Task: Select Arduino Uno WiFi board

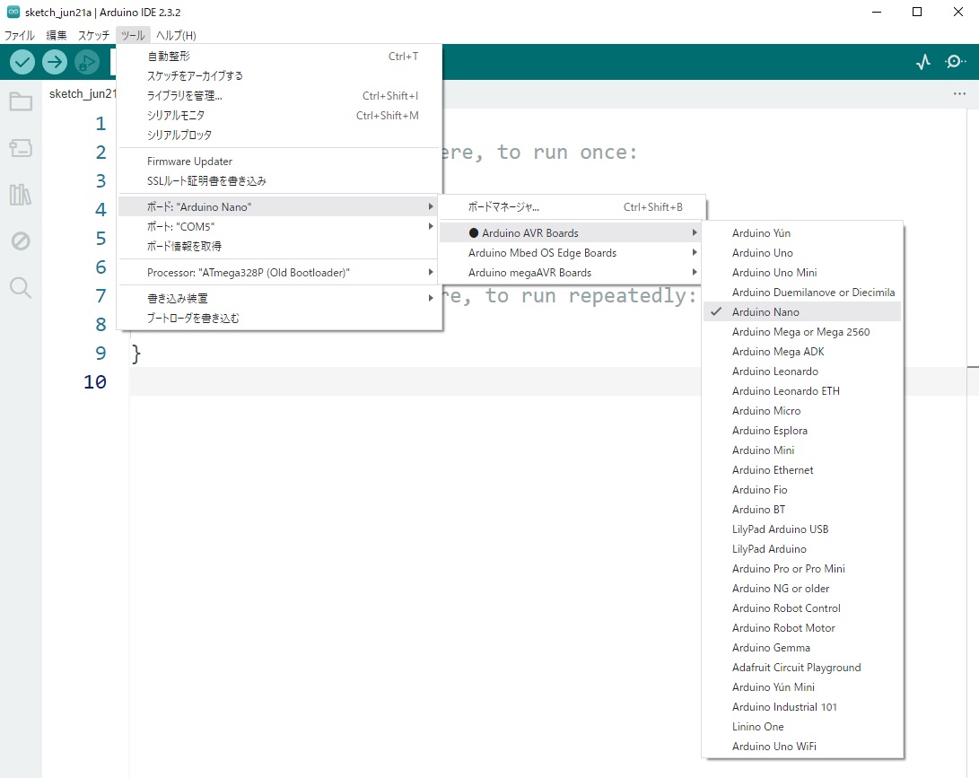Action: point(802,747)
